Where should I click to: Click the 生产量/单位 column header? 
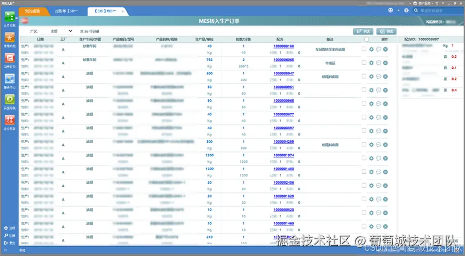(204, 39)
